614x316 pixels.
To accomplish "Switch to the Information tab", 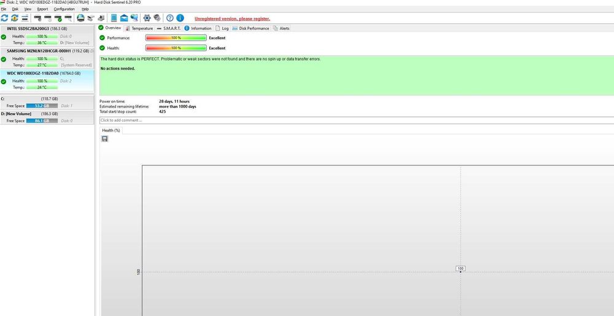I will coord(198,28).
